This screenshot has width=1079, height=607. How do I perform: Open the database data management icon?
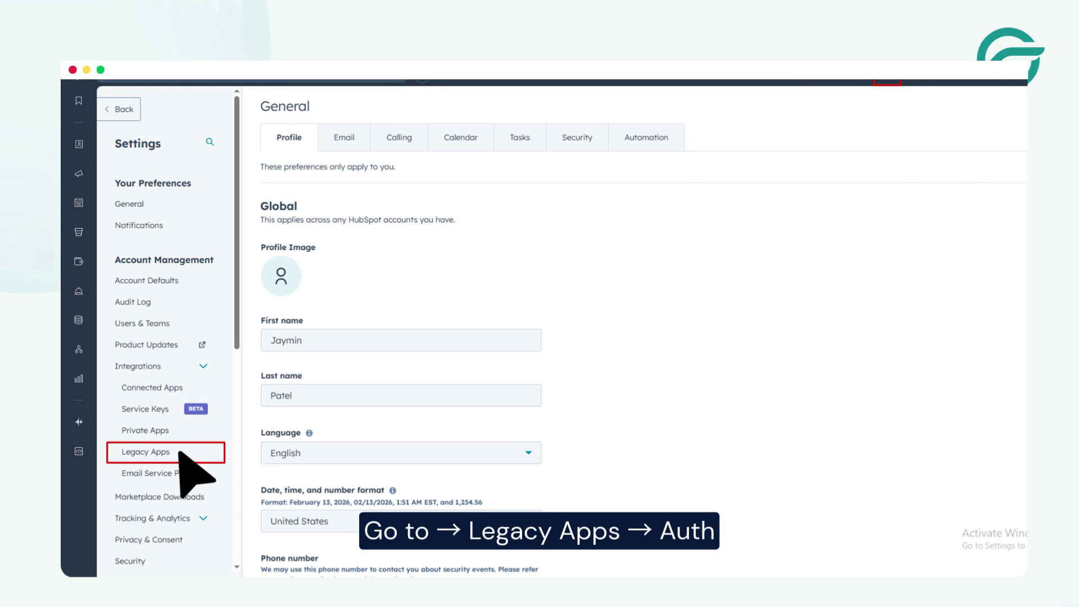coord(79,320)
